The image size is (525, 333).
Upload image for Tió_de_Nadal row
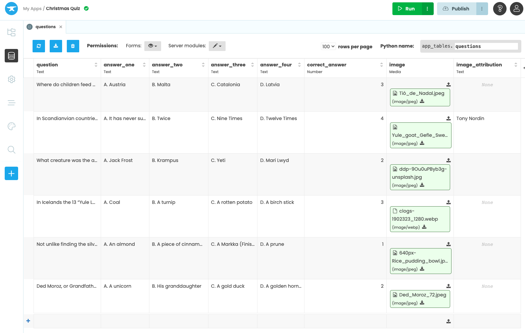[448, 85]
